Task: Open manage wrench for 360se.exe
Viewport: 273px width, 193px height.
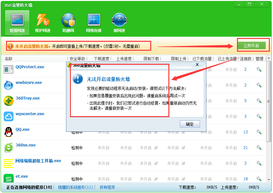Action: [259, 148]
